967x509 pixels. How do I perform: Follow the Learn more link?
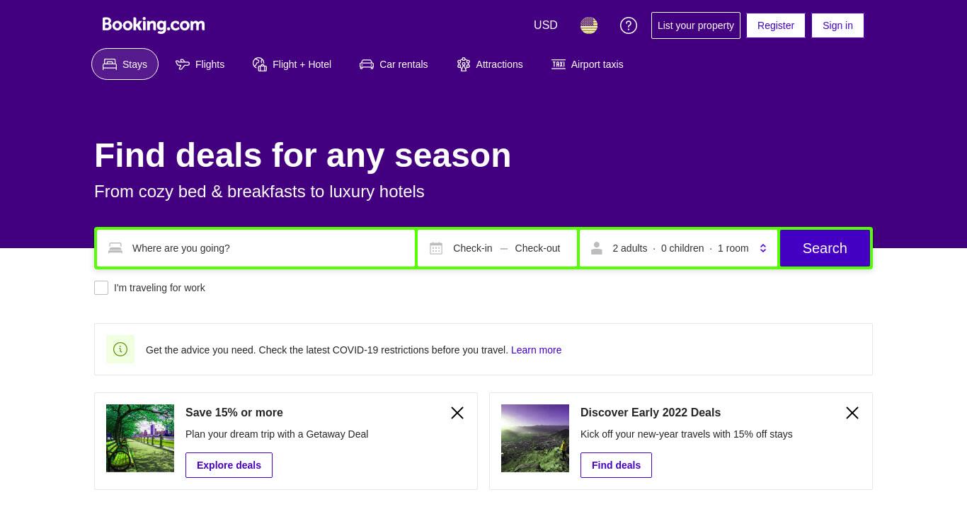point(536,350)
